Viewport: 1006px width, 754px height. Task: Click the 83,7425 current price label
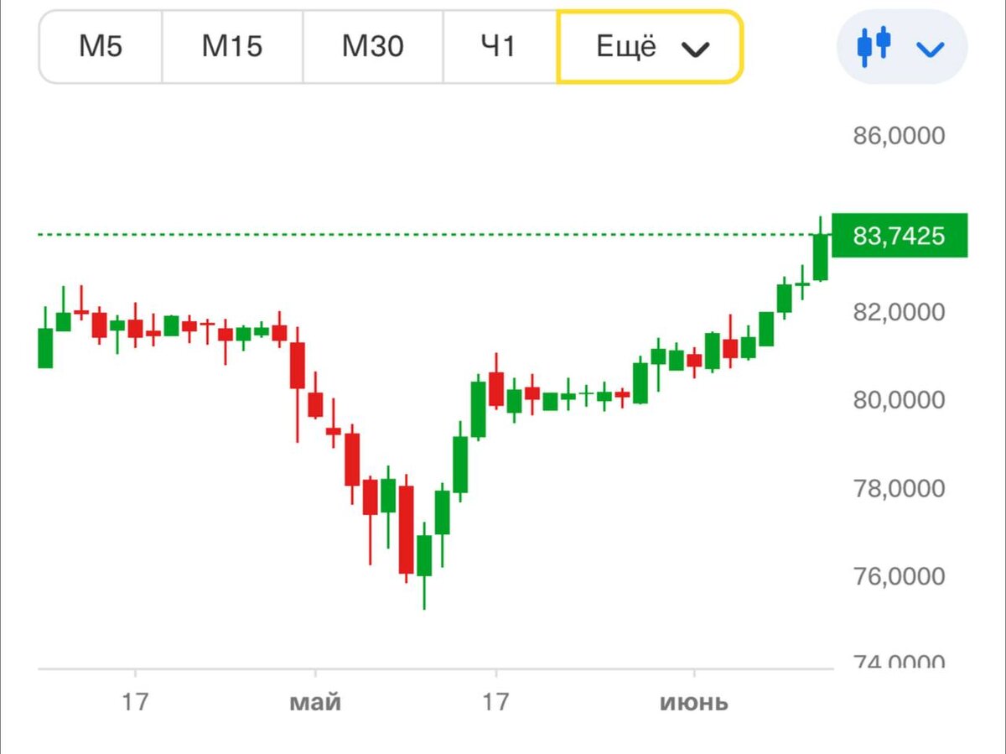tap(900, 236)
